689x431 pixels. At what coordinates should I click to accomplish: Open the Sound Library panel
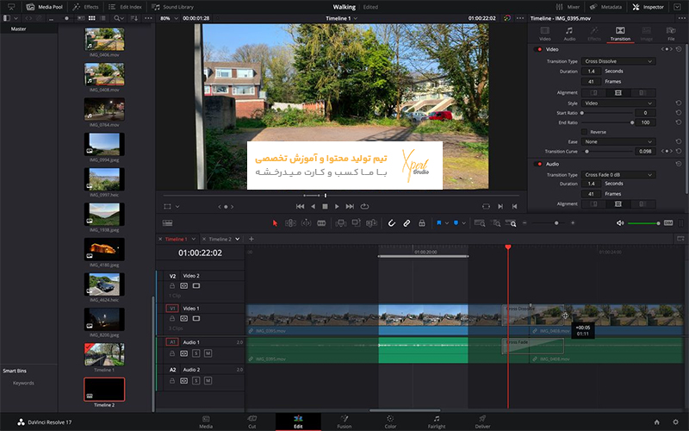coord(173,7)
